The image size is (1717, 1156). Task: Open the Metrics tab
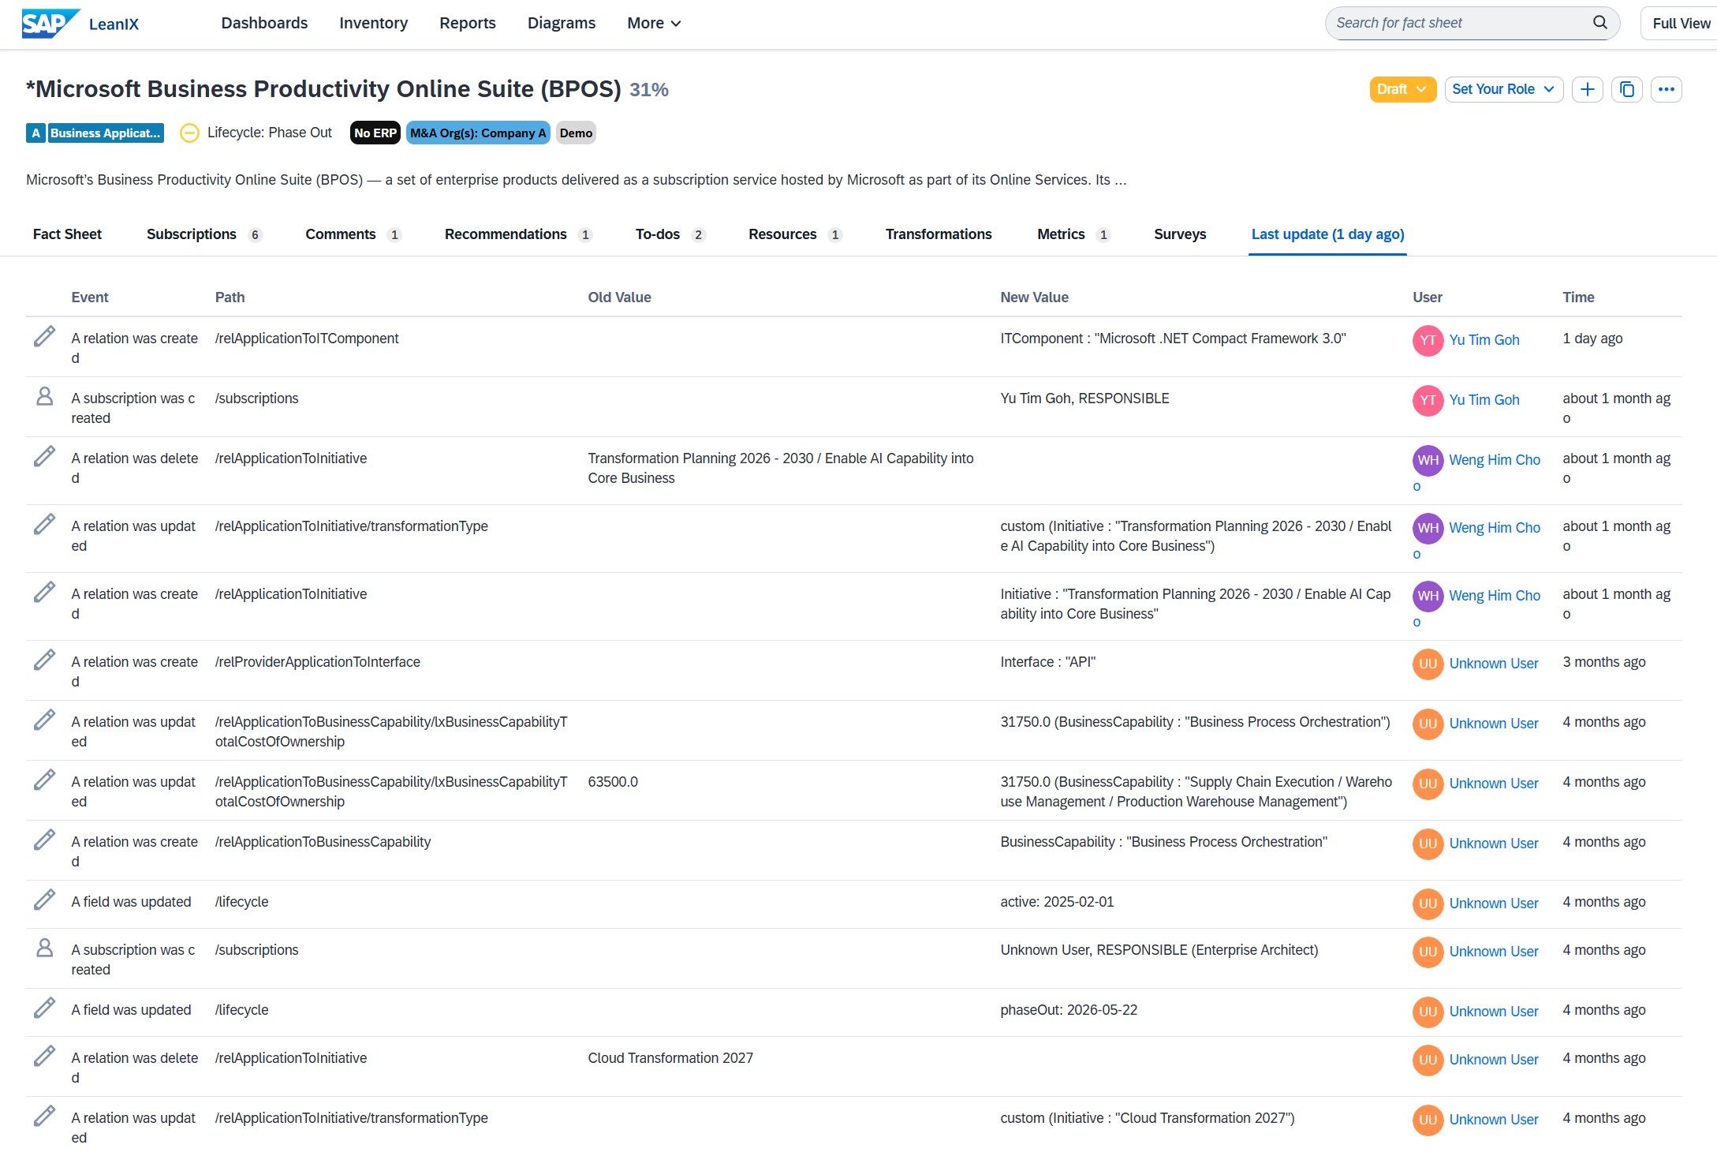point(1073,234)
